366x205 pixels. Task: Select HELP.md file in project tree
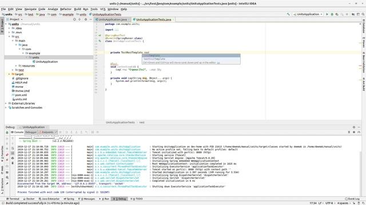pos(21,83)
